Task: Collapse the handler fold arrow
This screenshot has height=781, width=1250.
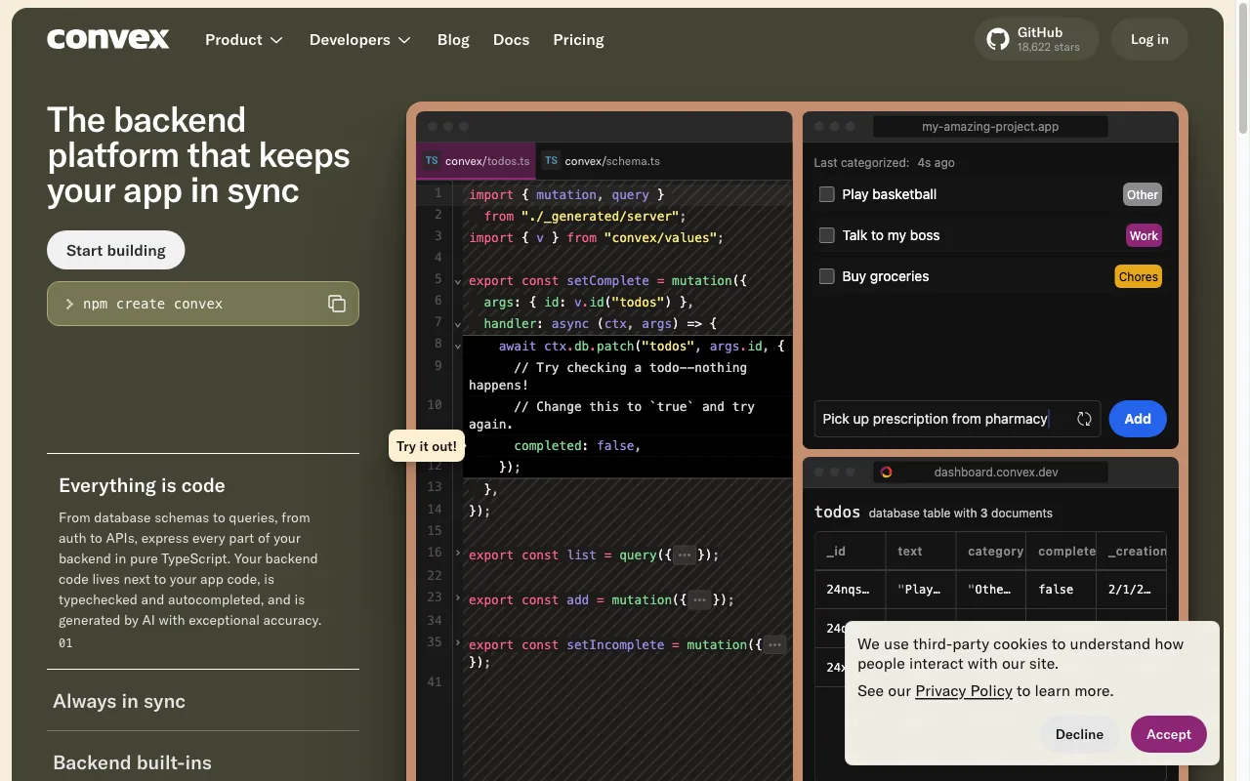Action: point(457,323)
